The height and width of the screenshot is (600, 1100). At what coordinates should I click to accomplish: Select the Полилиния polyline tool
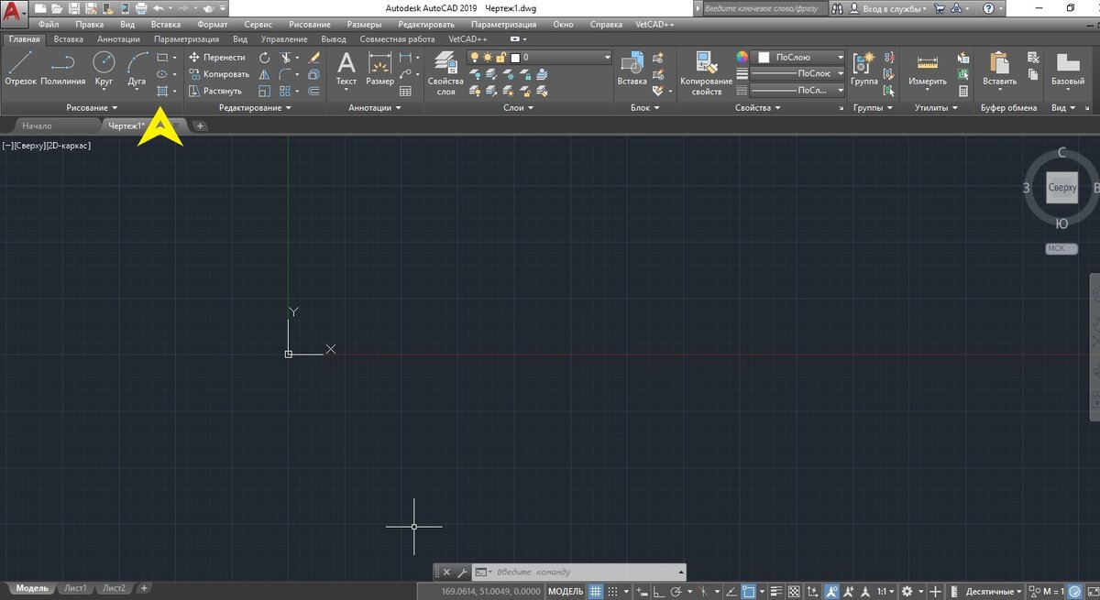[63, 69]
